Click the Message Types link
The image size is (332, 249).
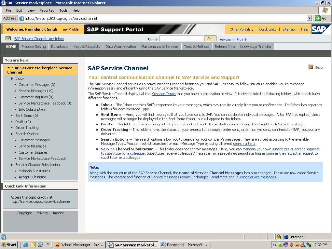pos(163,94)
